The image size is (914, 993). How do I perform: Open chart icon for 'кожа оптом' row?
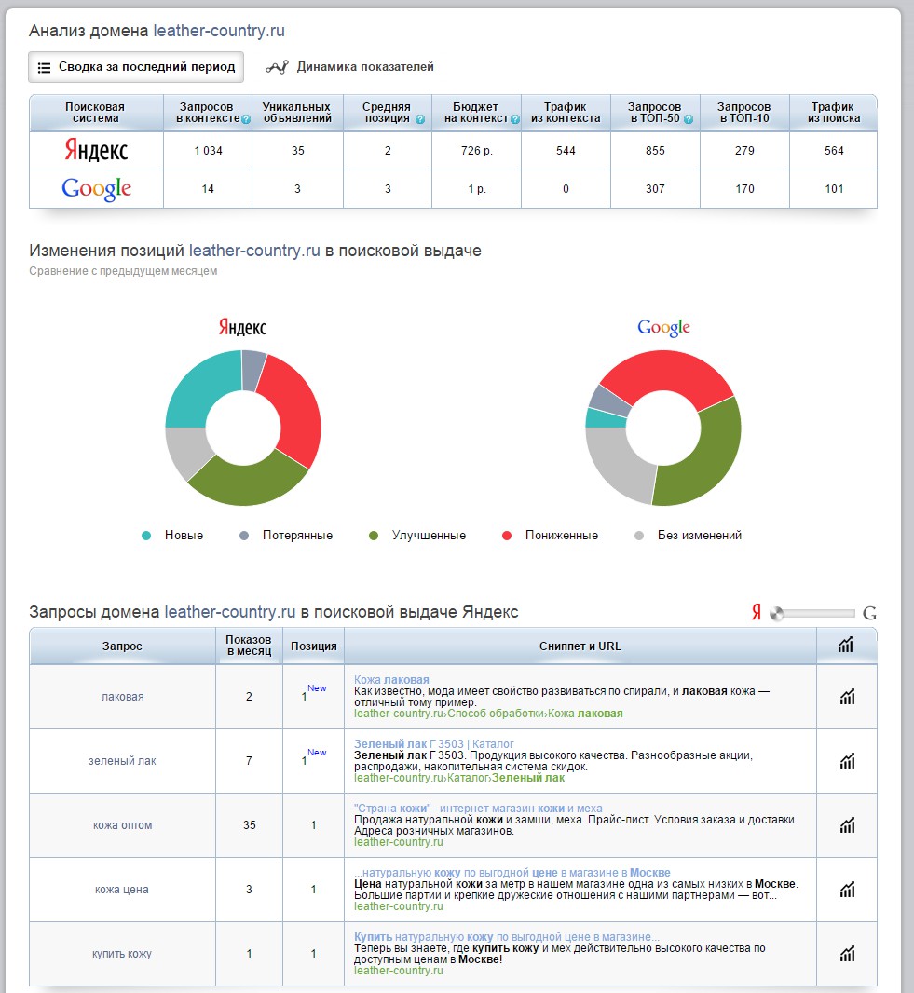847,825
